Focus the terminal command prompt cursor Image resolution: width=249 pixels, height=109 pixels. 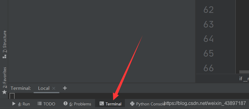click(x=12, y=96)
